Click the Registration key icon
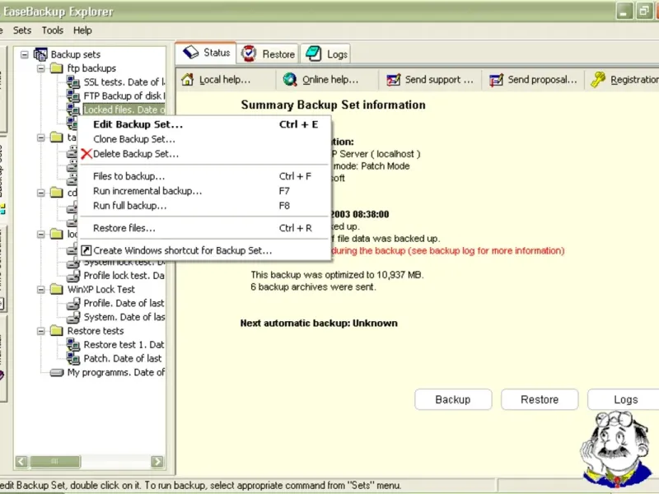This screenshot has height=494, width=659. [598, 79]
